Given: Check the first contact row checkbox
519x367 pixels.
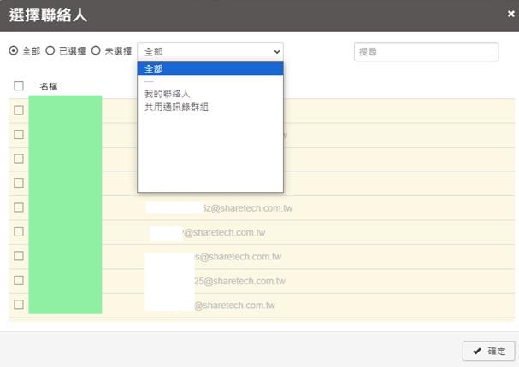Looking at the screenshot, I should pyautogui.click(x=19, y=110).
